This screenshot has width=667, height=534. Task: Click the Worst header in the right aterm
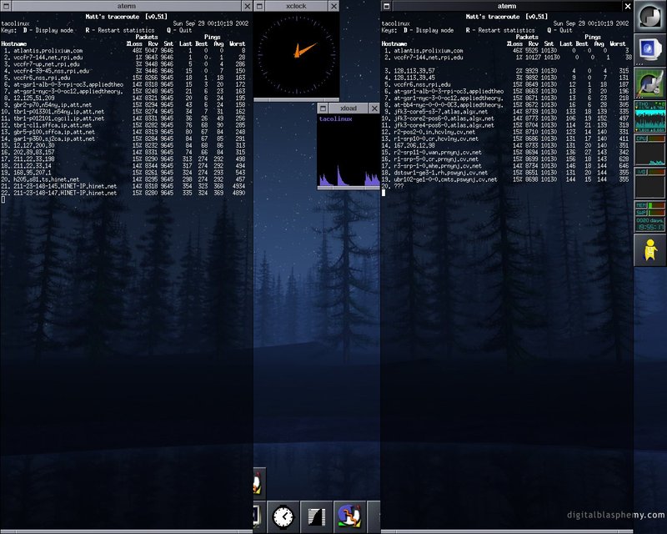pos(618,44)
